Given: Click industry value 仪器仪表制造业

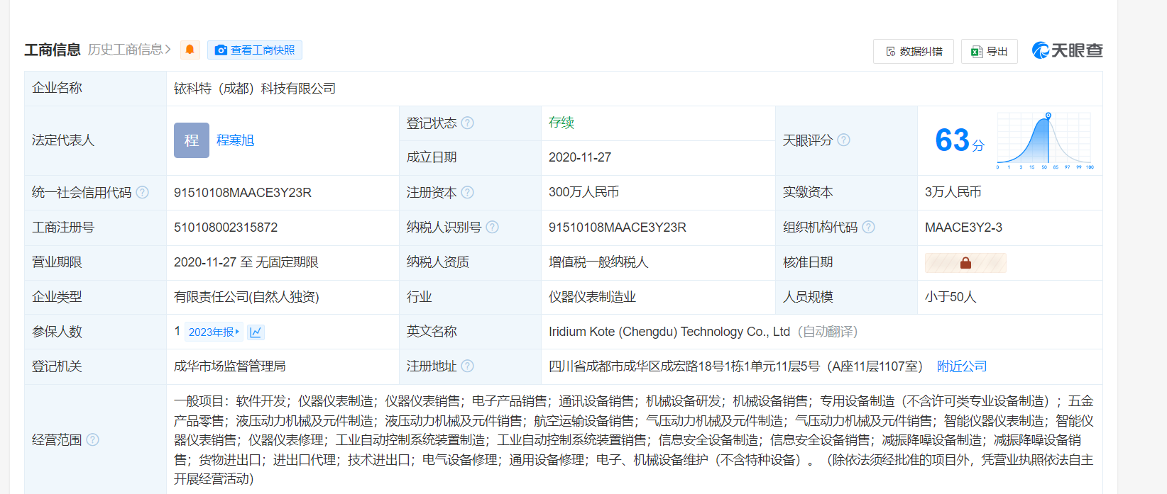Looking at the screenshot, I should pos(592,297).
